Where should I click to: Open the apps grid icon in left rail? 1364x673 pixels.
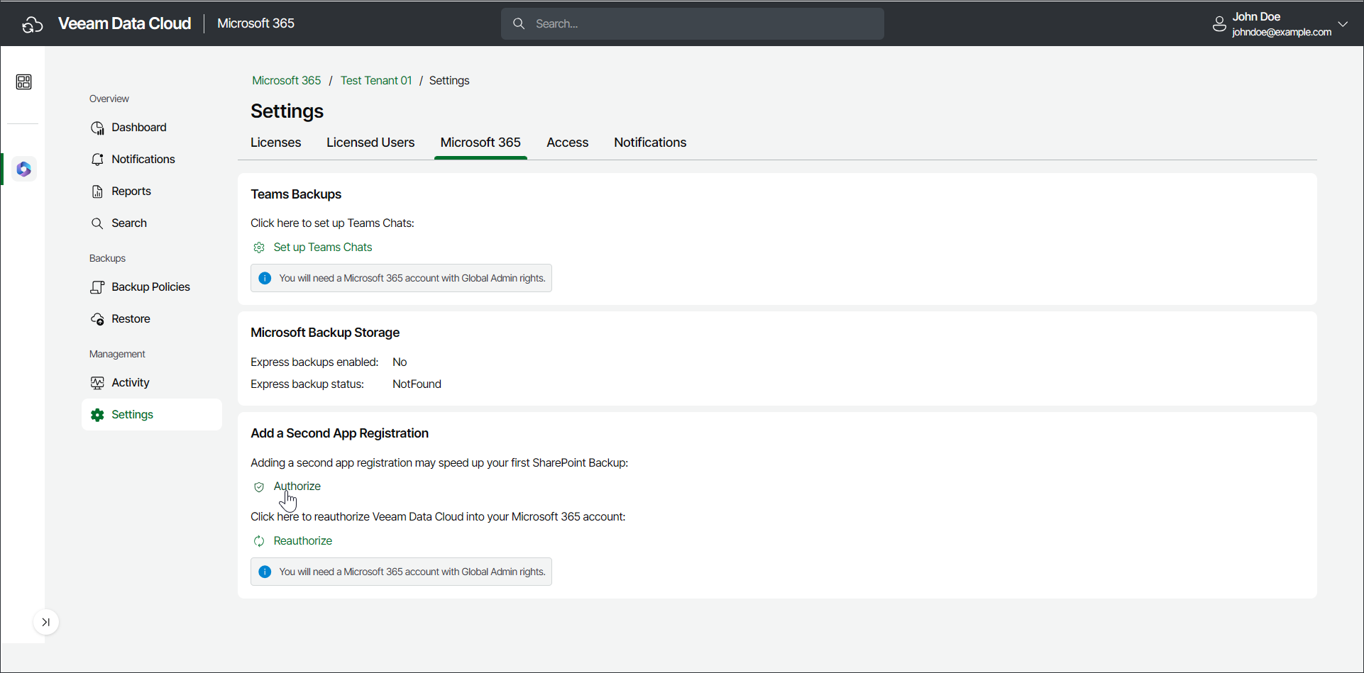pos(23,82)
